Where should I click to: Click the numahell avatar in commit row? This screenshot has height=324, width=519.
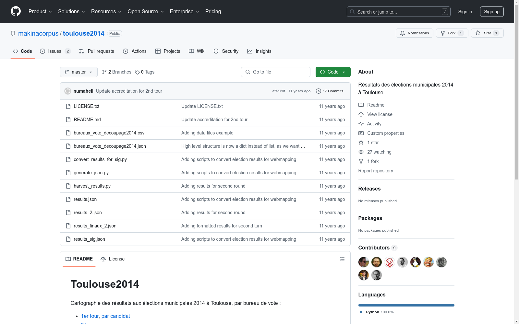68,91
